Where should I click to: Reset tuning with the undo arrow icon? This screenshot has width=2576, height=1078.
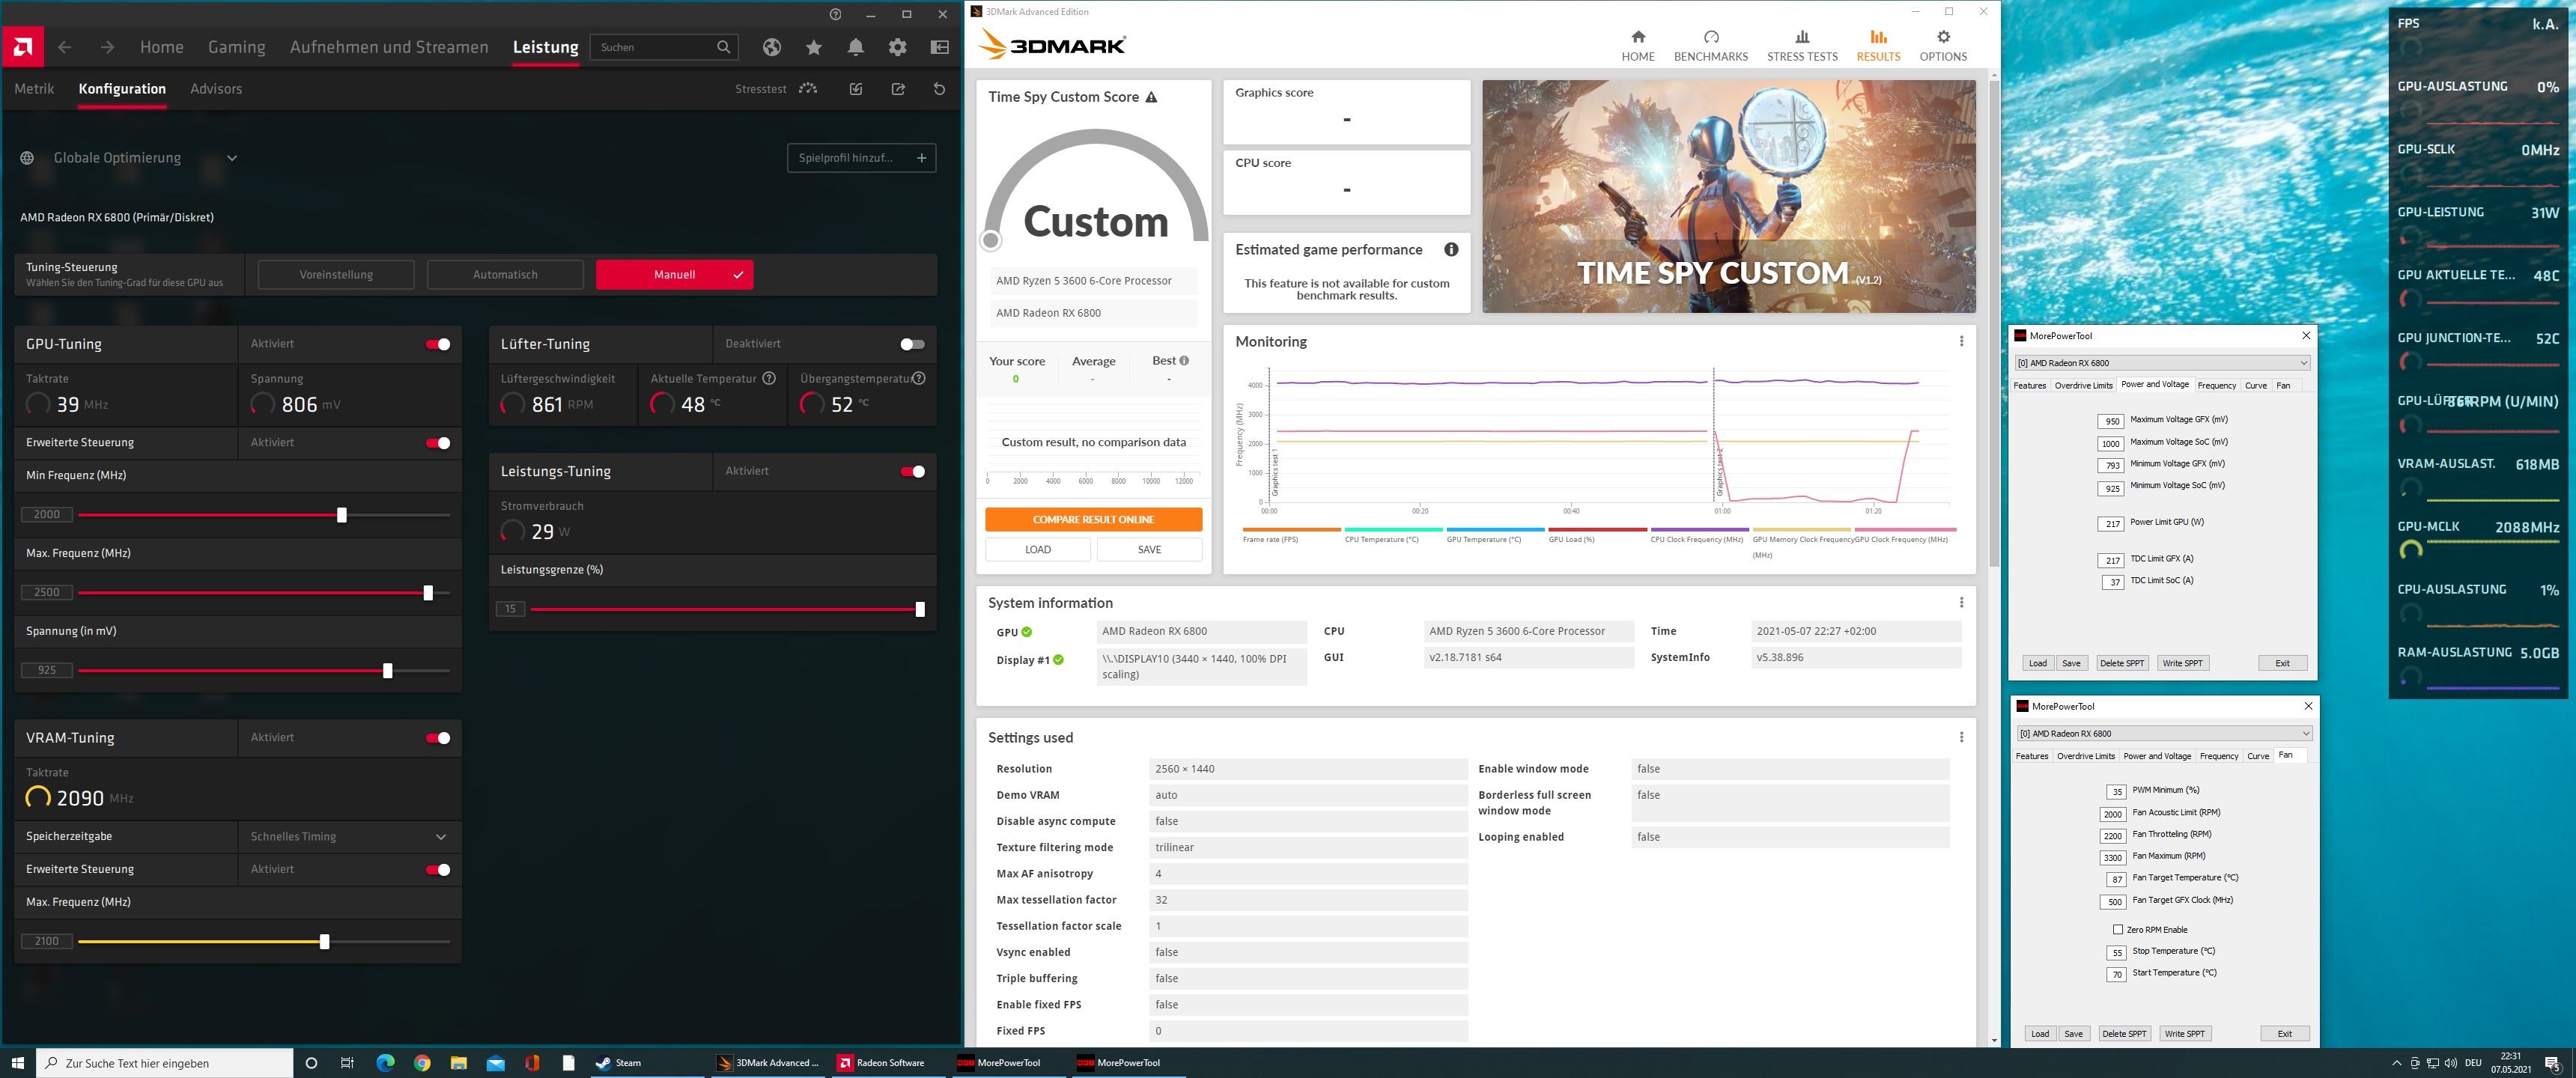pos(939,89)
